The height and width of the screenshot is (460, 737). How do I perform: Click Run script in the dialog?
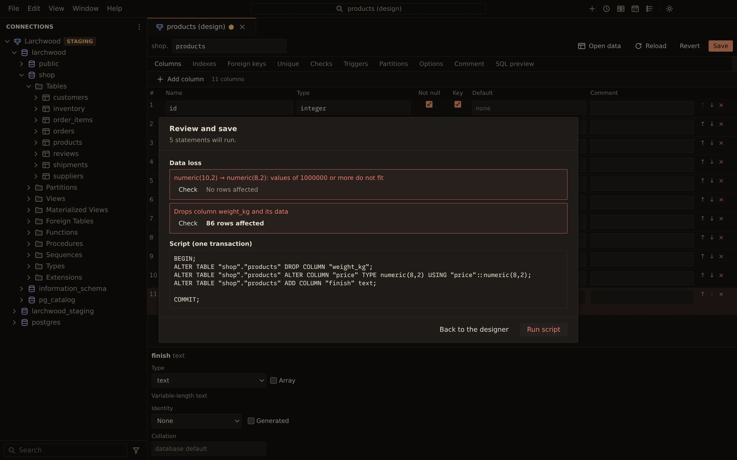click(x=544, y=329)
